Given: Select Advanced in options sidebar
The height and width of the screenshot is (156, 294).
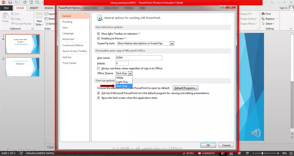Looking at the screenshot, I should 75,39.
